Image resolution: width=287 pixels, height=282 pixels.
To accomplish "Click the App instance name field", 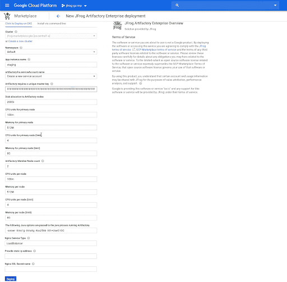I will coord(51,65).
